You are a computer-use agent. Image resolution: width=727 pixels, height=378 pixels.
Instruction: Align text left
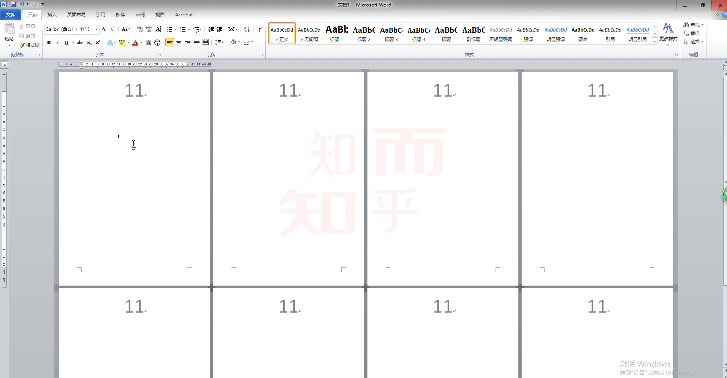click(x=169, y=42)
